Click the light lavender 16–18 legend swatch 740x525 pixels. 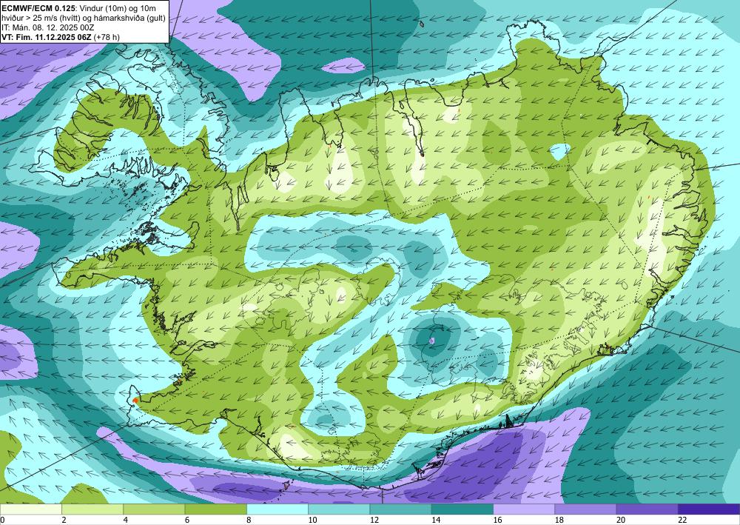coord(524,509)
